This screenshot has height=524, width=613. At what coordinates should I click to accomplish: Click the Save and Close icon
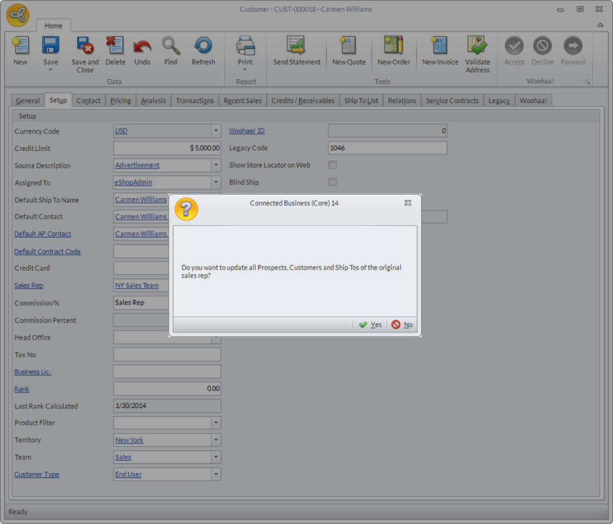[x=85, y=46]
